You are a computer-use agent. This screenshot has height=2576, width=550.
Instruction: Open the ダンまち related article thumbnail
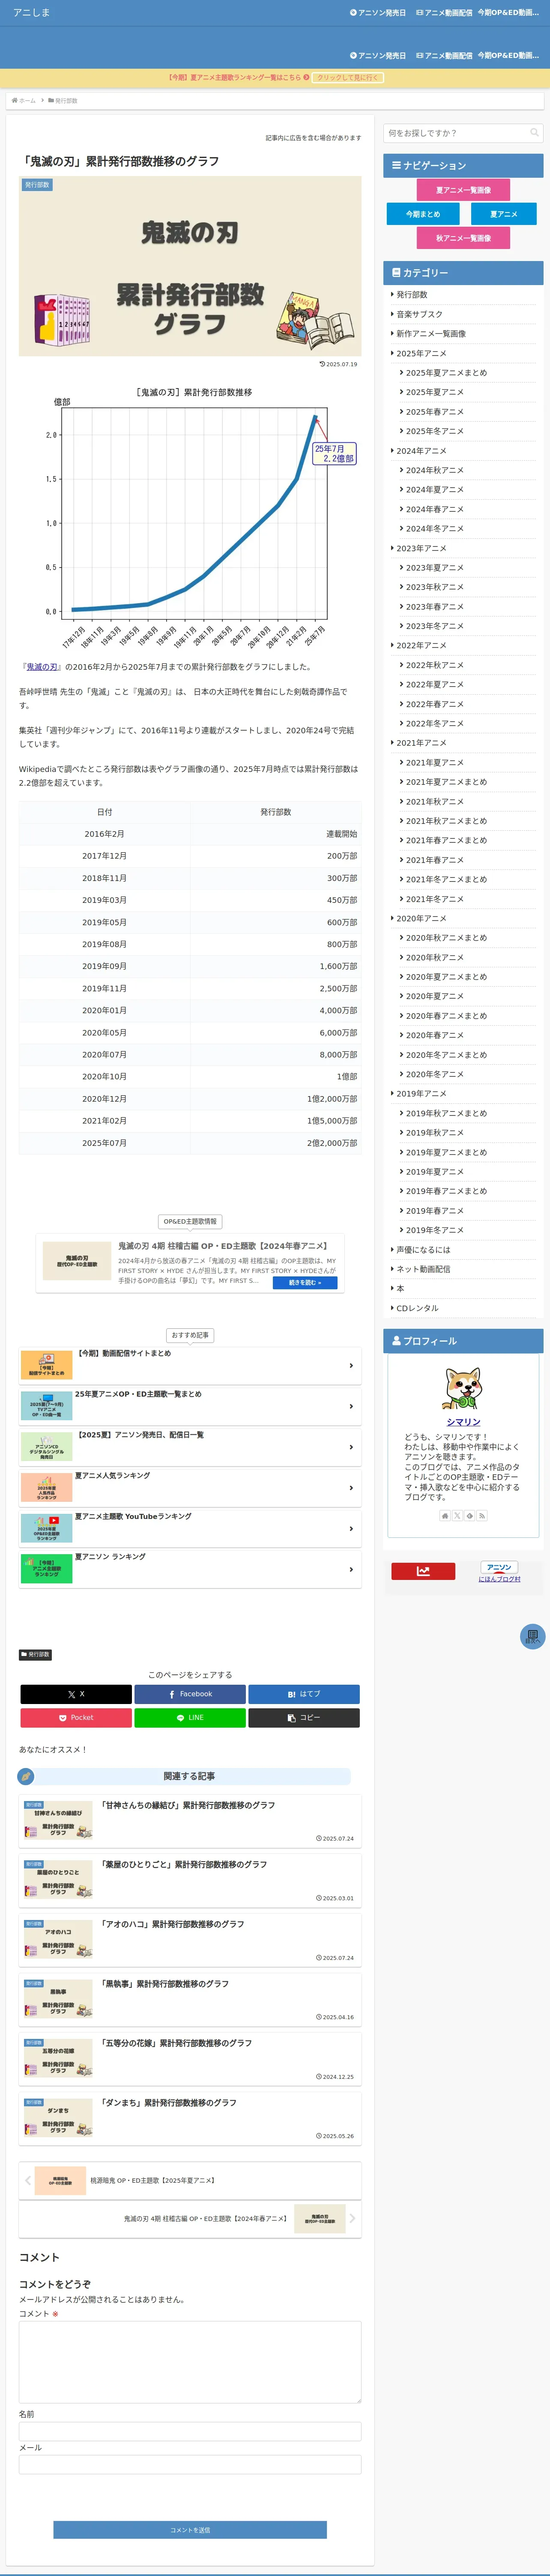click(58, 2117)
